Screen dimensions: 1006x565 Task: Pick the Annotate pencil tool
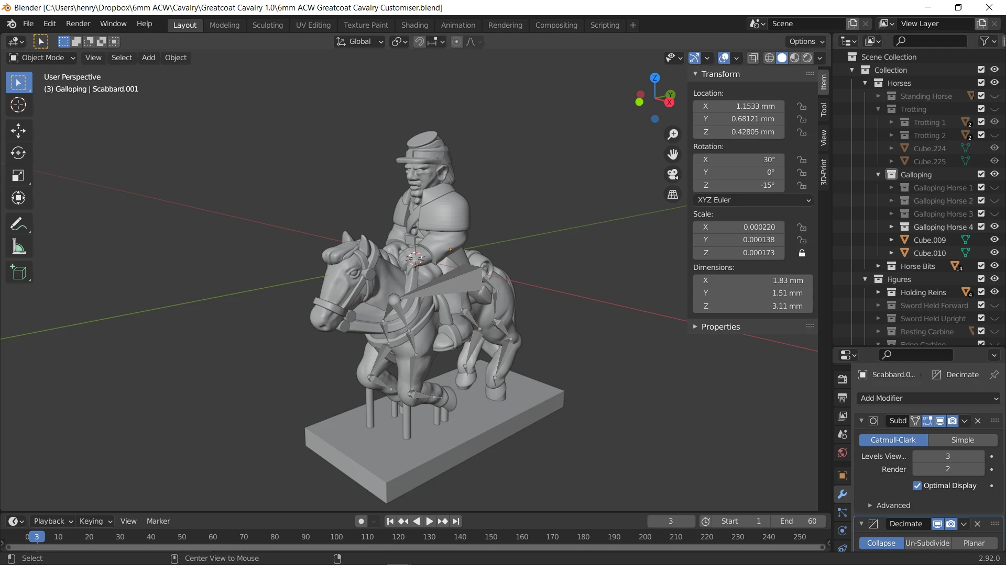pos(18,224)
